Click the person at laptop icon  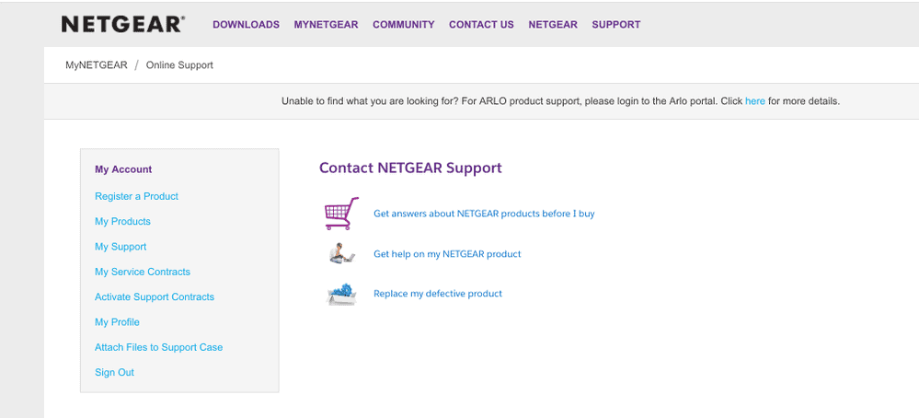pos(340,254)
